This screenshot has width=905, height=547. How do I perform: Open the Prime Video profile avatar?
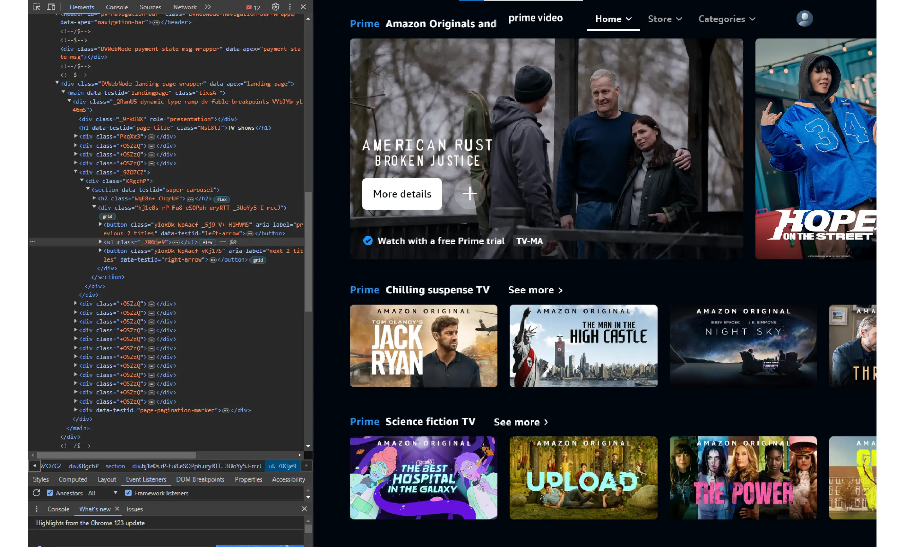[x=804, y=19]
